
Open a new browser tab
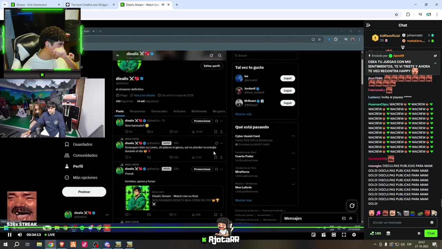click(x=177, y=5)
